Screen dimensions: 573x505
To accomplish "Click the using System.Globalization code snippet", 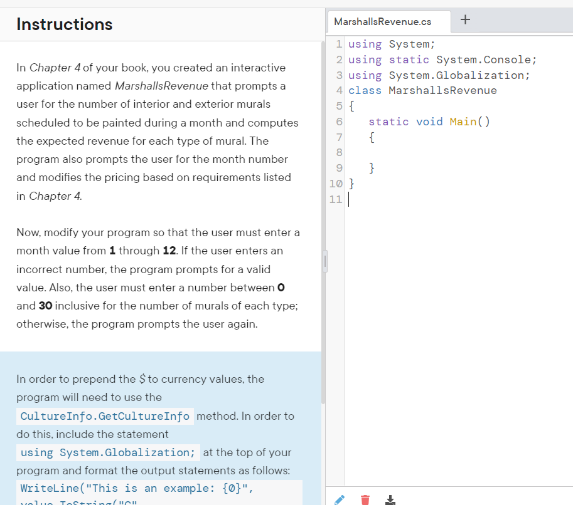I will [107, 452].
